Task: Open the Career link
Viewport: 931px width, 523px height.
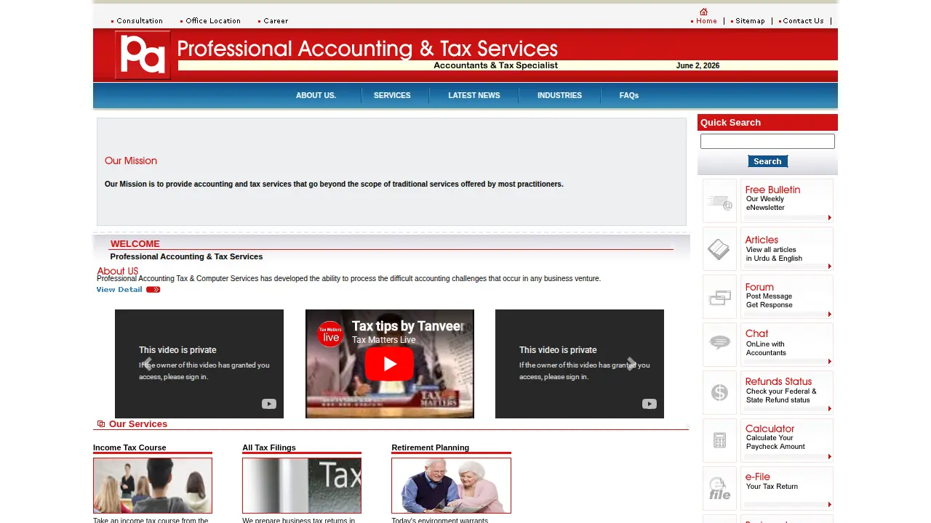Action: [x=276, y=21]
